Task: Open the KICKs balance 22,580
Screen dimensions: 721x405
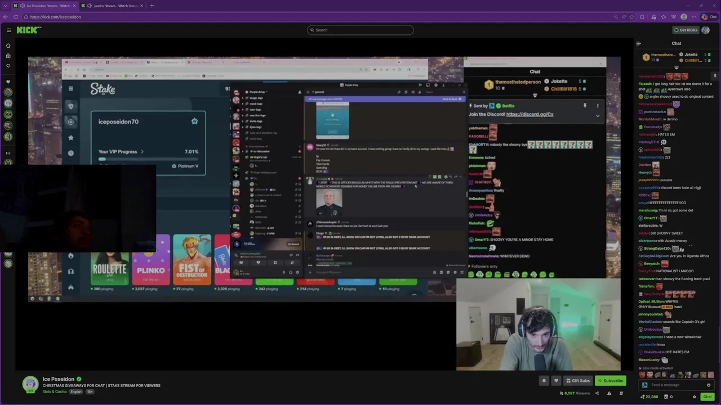Action: point(649,397)
